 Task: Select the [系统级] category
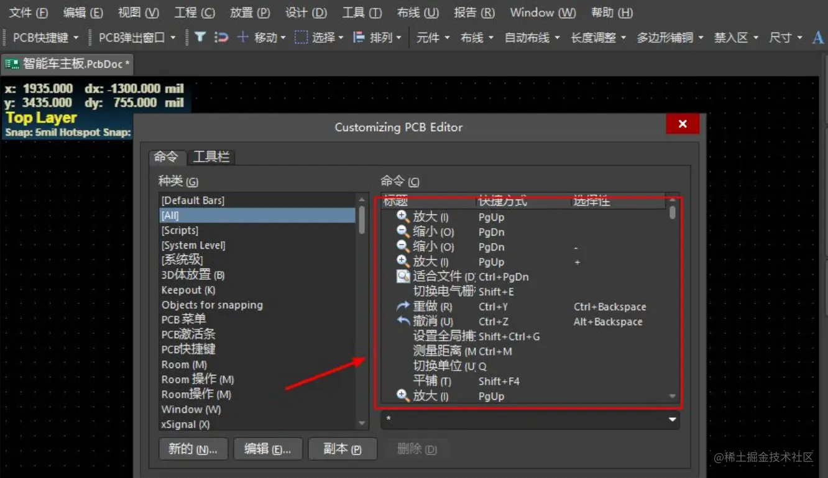257,260
